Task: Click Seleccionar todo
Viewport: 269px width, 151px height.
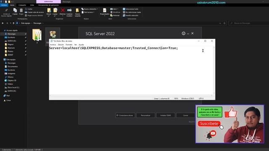Action: [x=131, y=9]
